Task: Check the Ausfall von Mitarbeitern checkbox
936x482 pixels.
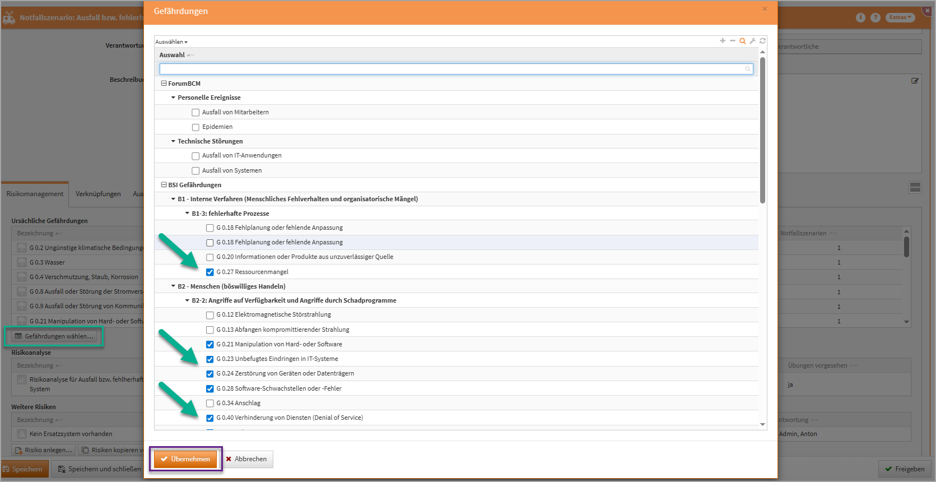Action: [195, 113]
